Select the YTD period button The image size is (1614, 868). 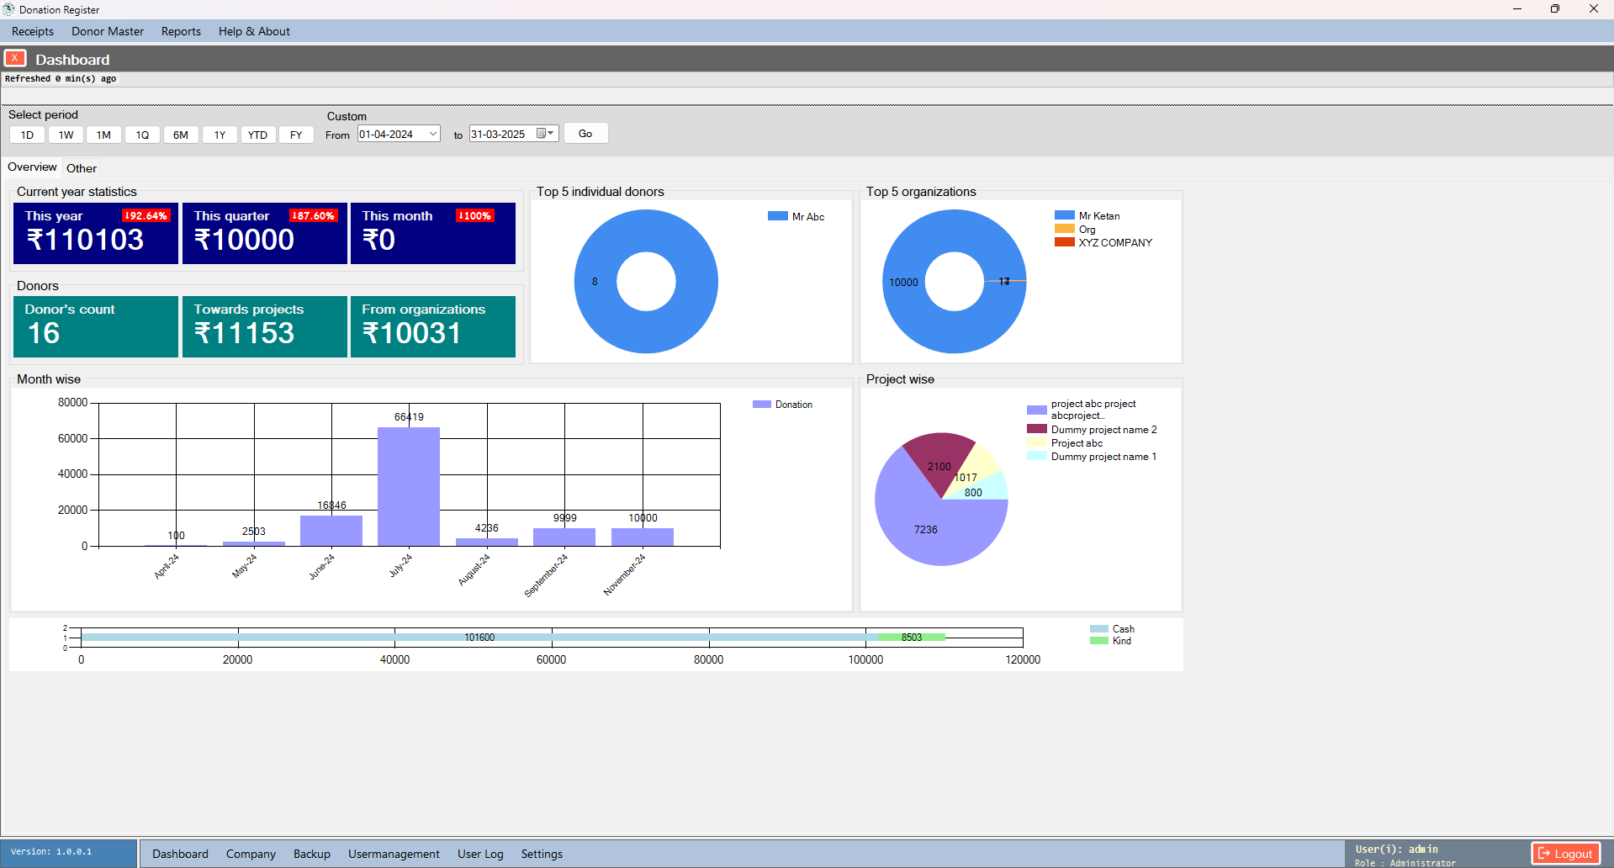coord(257,135)
